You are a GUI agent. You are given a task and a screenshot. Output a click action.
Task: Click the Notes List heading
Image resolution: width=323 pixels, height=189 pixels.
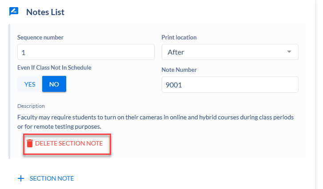45,12
